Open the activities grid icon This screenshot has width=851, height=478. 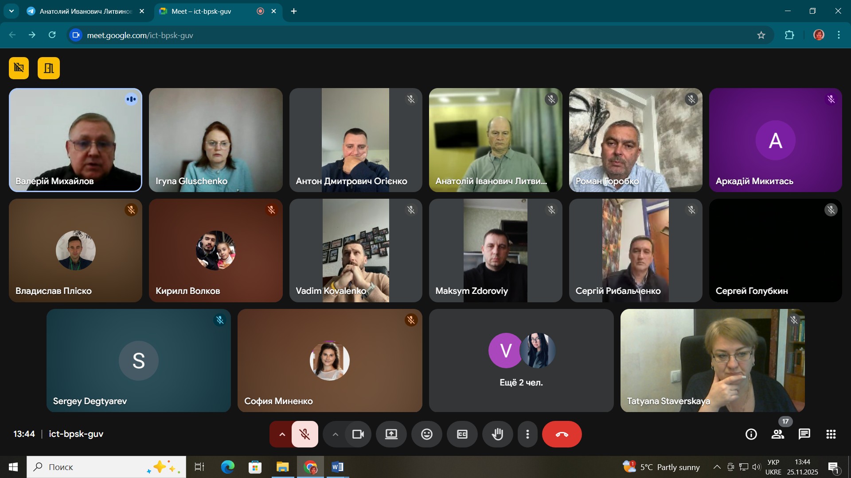pos(831,434)
